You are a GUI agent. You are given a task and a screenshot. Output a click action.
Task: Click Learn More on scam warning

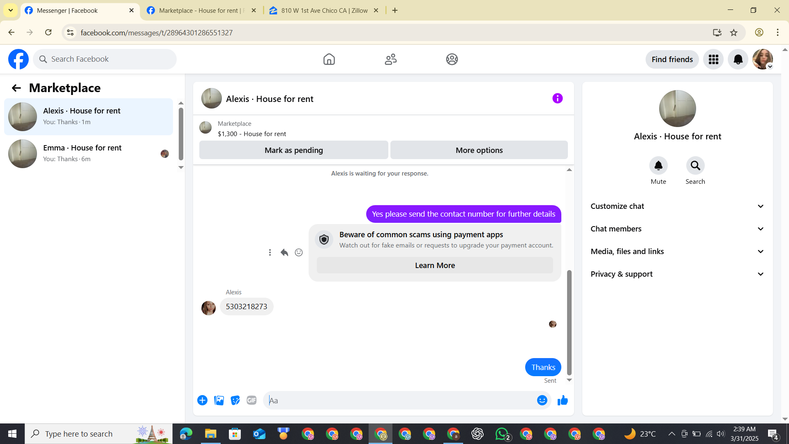[435, 266]
